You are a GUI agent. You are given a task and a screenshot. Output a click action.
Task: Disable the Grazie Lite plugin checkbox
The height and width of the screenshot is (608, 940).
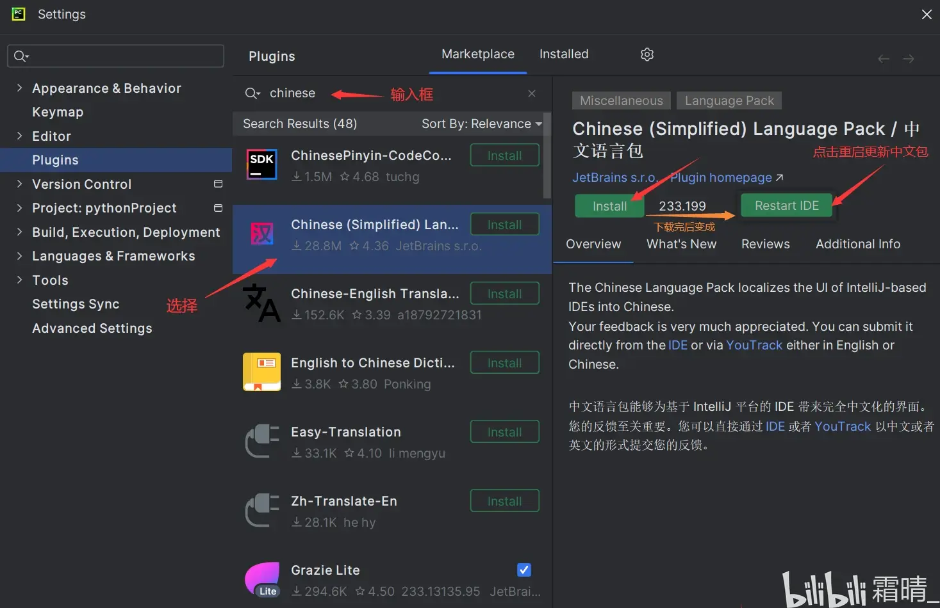524,570
